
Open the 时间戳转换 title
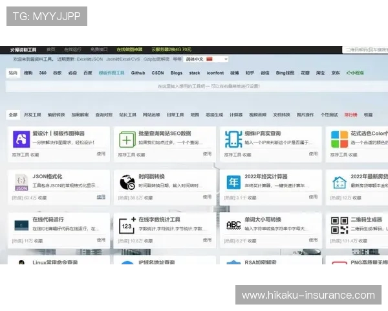click(x=151, y=177)
